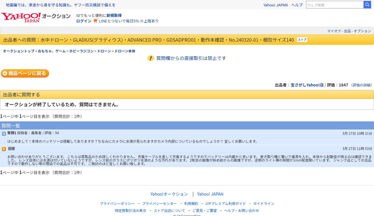The width and height of the screenshot is (374, 216).
Task: Click 新規取得 to register an ID
Action: coord(114,15)
